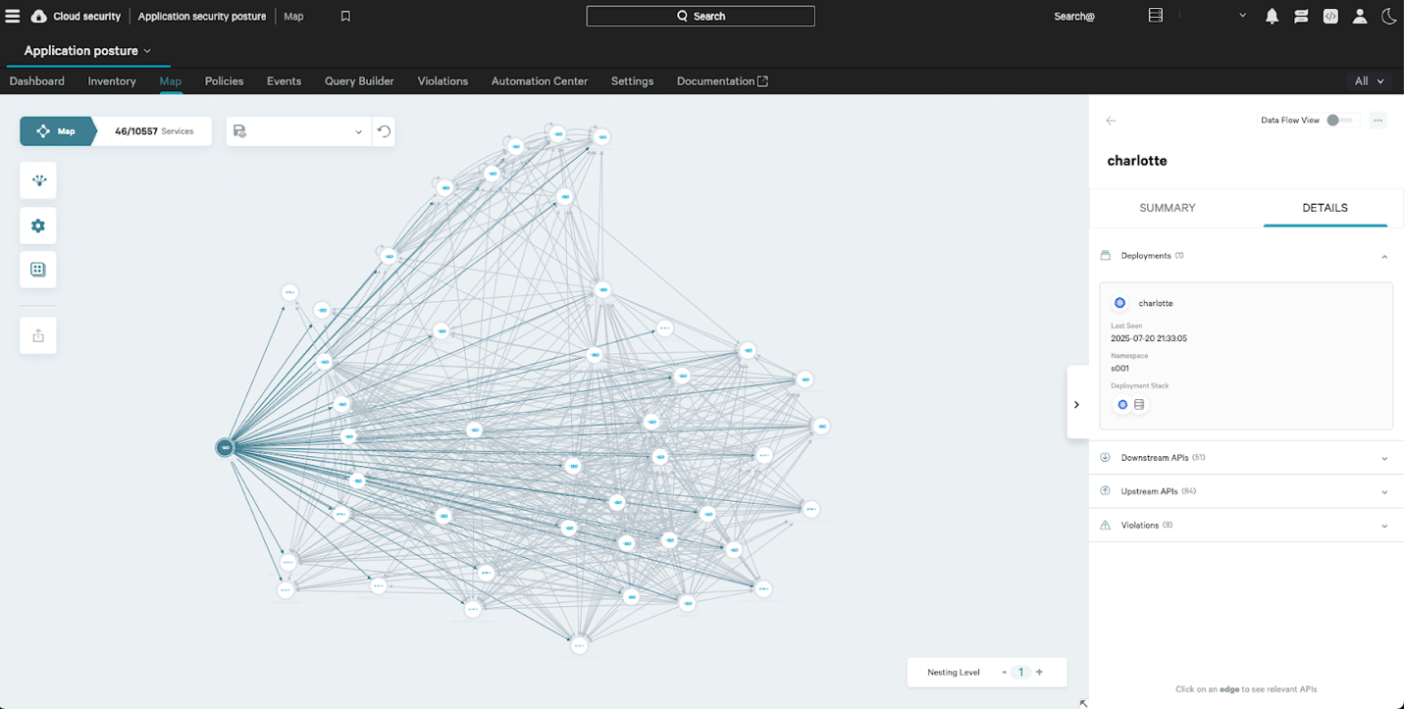This screenshot has height=709, width=1404.
Task: Open the notifications bell
Action: tap(1272, 17)
